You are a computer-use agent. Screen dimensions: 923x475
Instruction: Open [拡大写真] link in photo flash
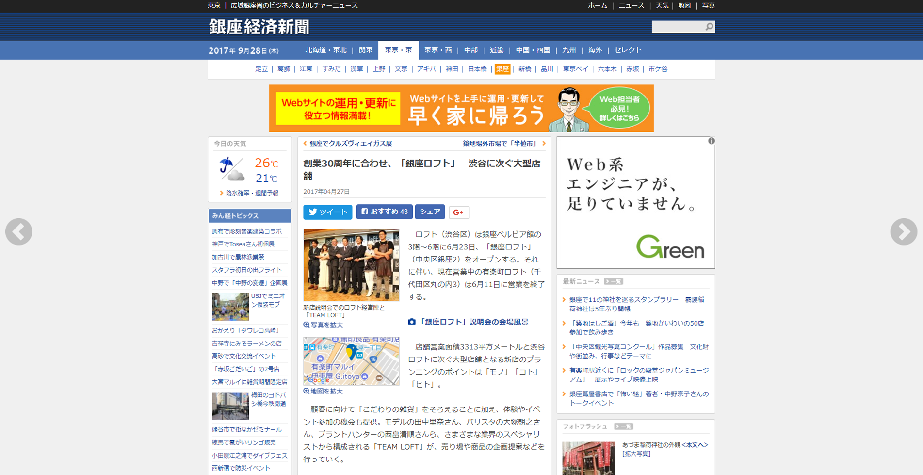(636, 454)
